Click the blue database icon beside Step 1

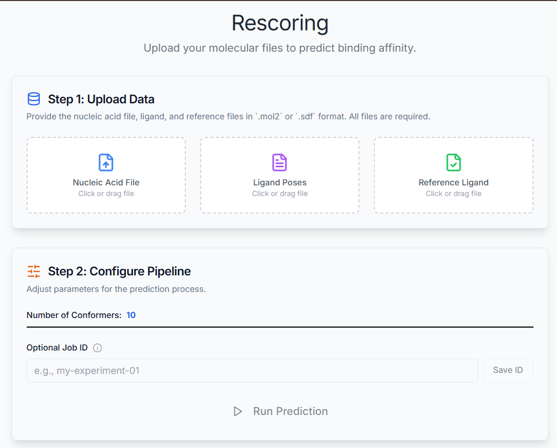pos(34,99)
